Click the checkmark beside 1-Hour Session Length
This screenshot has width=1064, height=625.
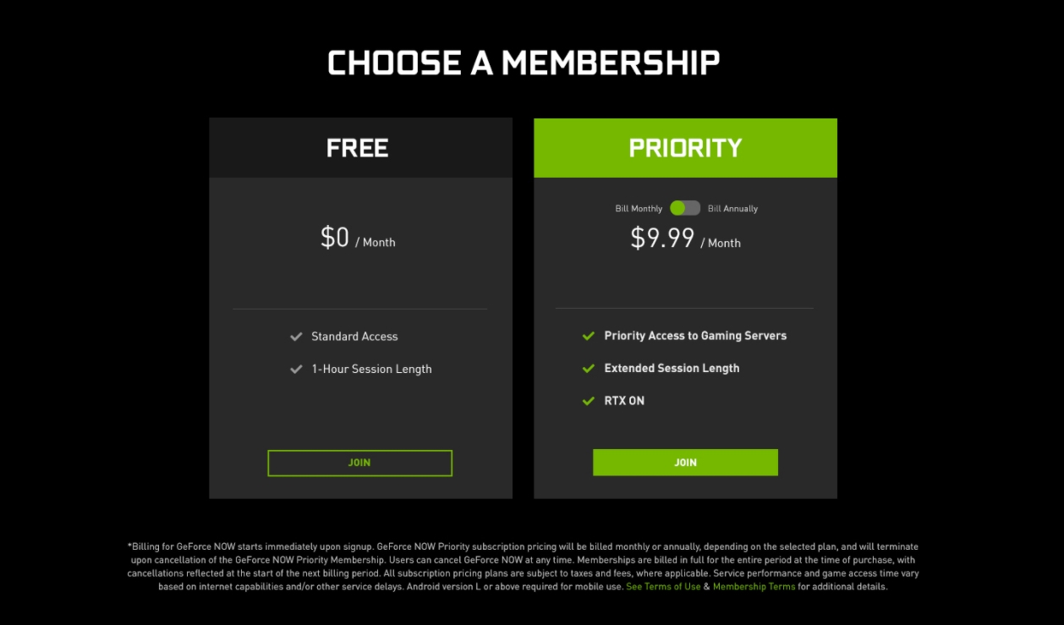[x=296, y=370]
